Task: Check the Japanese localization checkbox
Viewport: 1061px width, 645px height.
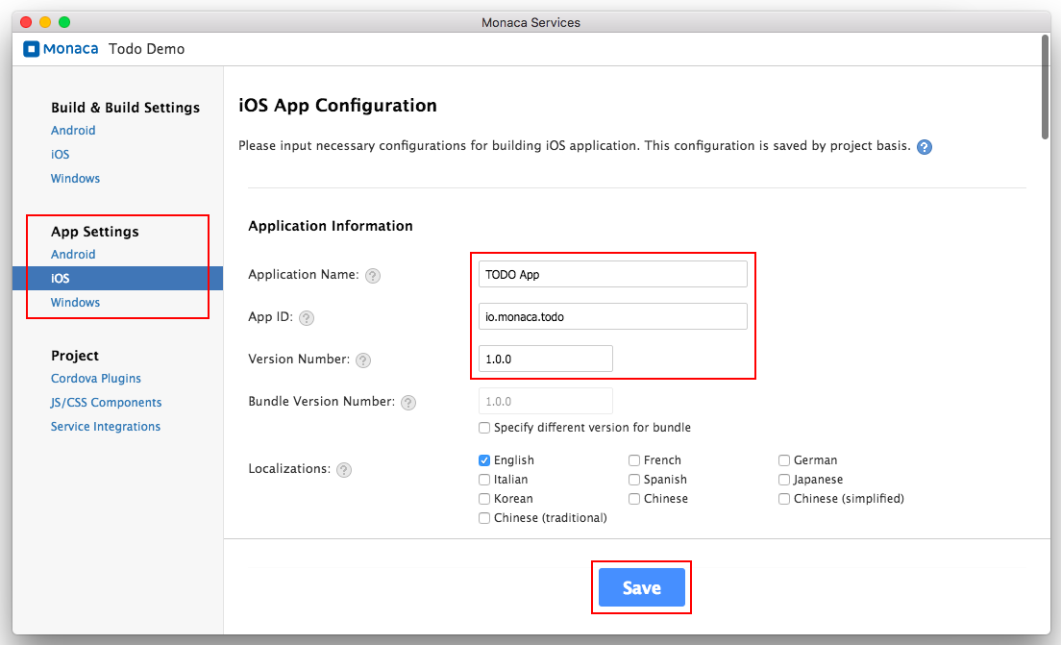Action: click(785, 480)
